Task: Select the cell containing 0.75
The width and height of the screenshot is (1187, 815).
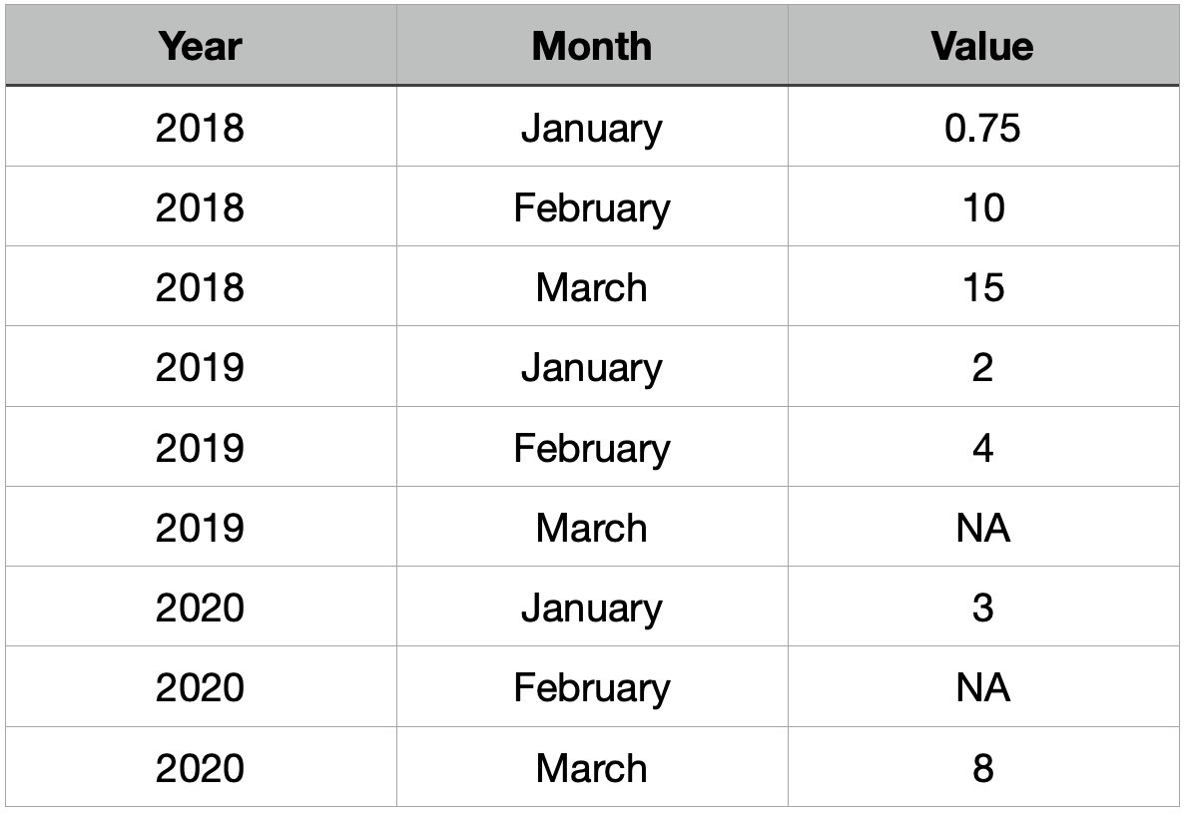Action: [982, 129]
